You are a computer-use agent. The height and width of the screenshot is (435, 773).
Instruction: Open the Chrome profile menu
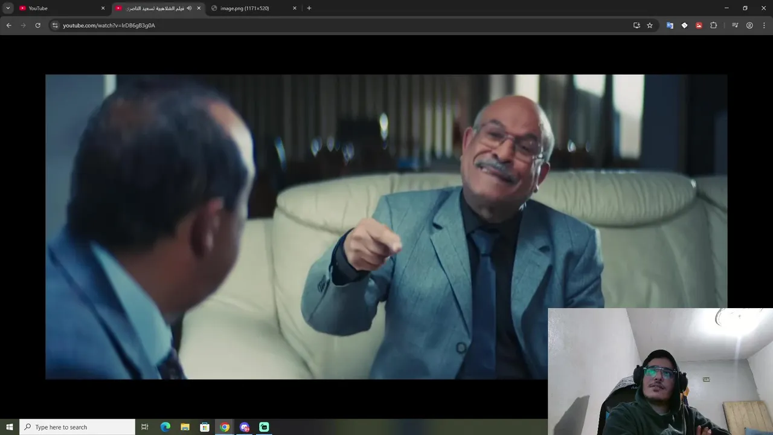pos(749,25)
